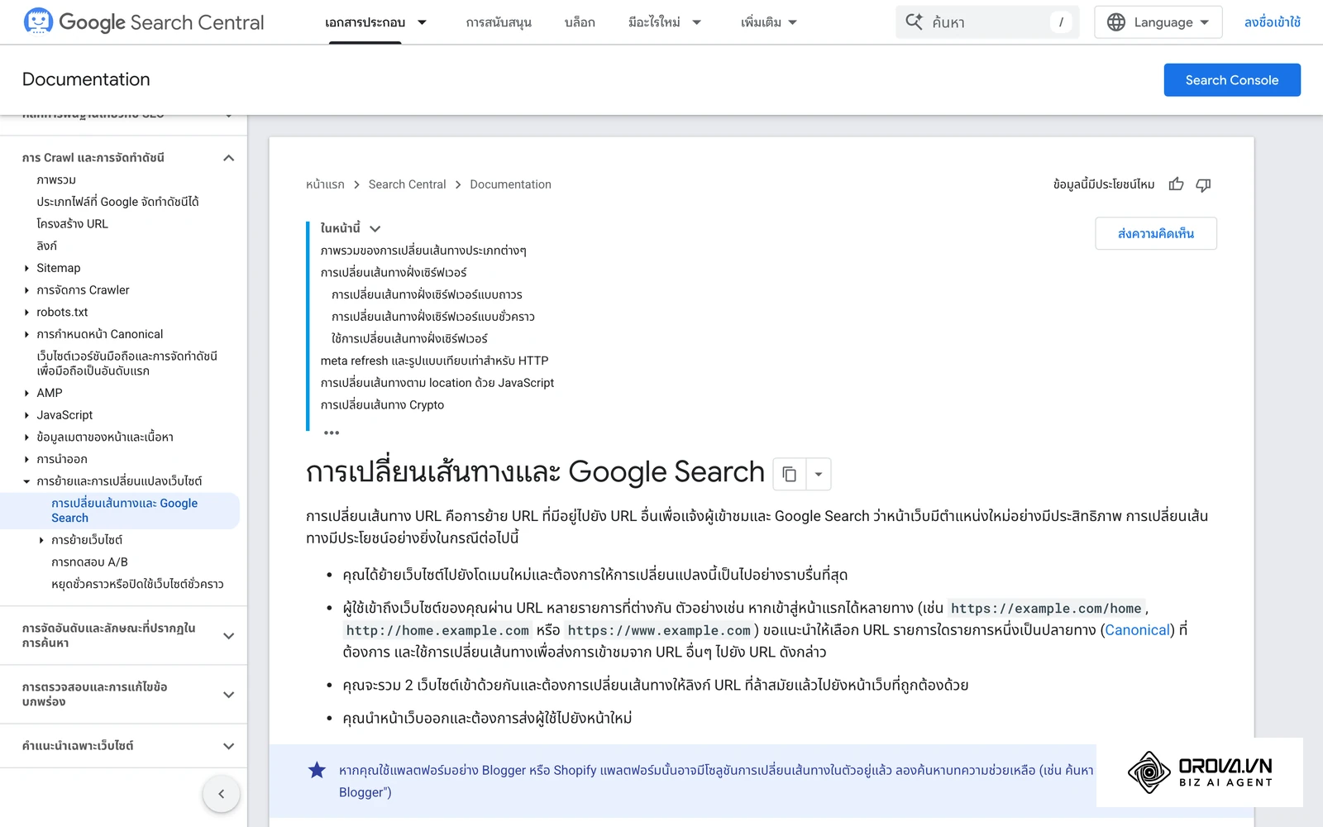Expand การจัดการ Crawler tree item

pos(26,290)
